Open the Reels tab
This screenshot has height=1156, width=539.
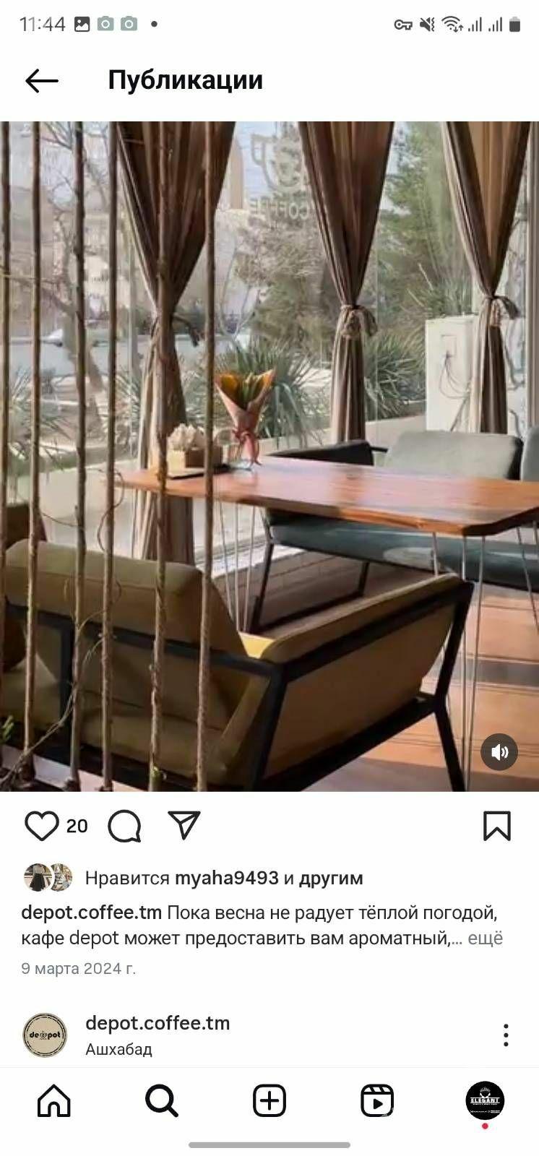click(377, 1102)
